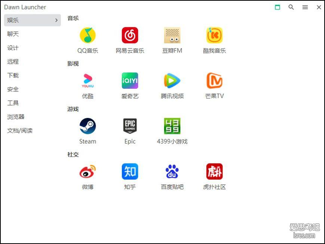Open 百度贴吧 paw icon
Screen dimensions: 325x244
tap(172, 171)
